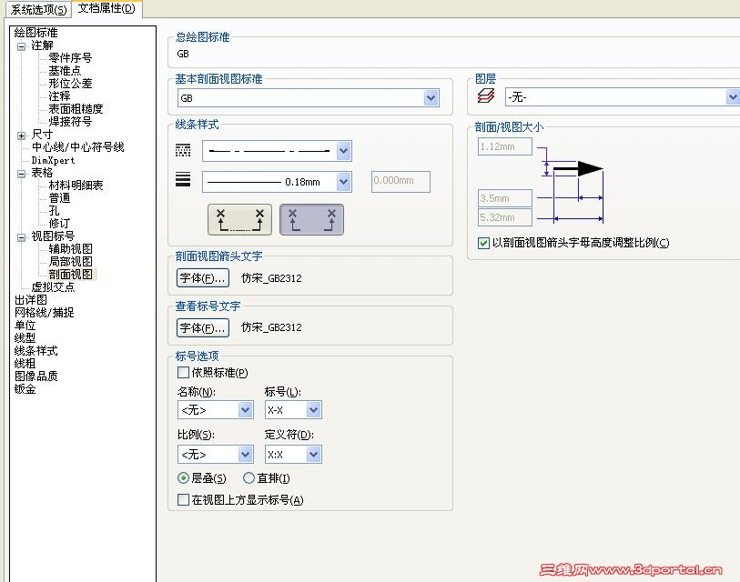Uncheck 以剖面视图箭头字母高度调整比例(C)
The image size is (740, 582).
click(483, 244)
